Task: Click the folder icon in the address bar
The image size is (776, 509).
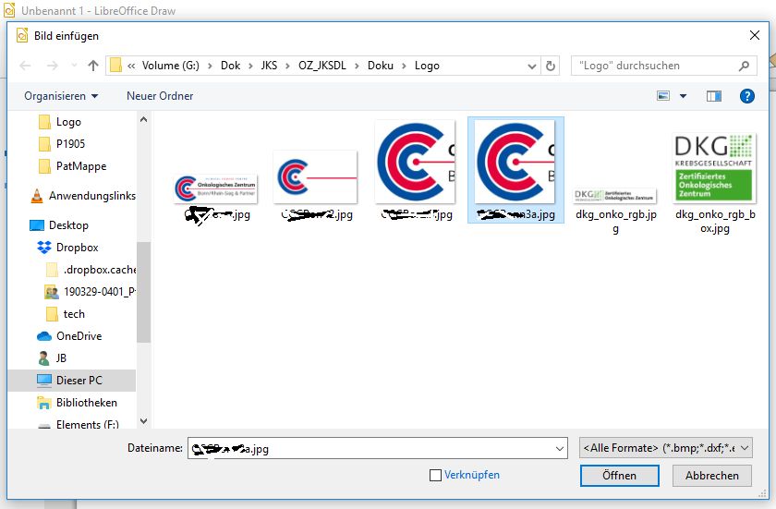Action: tap(115, 66)
